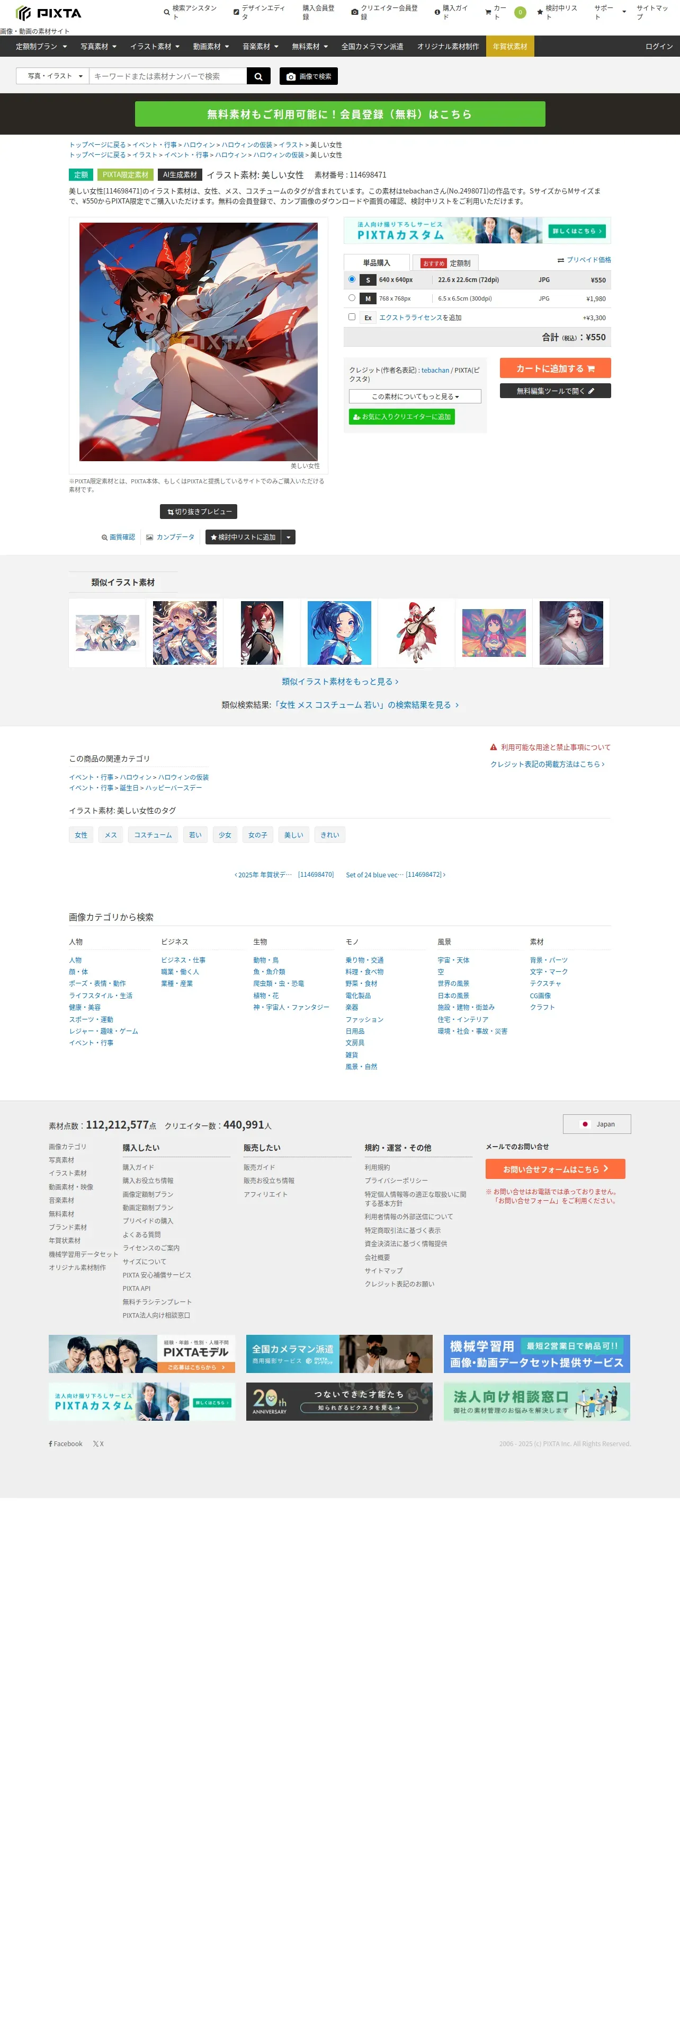This screenshot has width=680, height=2042.
Task: Click 無料編集ツールで開く pencil button
Action: (555, 391)
